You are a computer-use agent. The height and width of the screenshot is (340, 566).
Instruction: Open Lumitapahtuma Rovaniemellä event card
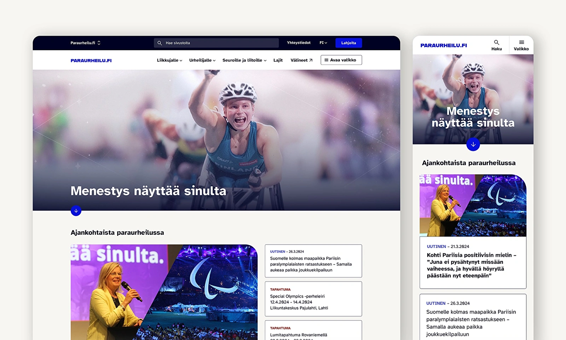(x=313, y=330)
